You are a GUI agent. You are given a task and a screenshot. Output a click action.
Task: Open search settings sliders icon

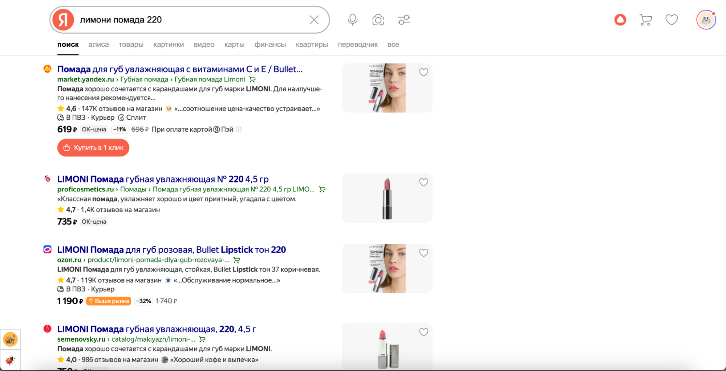(x=404, y=20)
